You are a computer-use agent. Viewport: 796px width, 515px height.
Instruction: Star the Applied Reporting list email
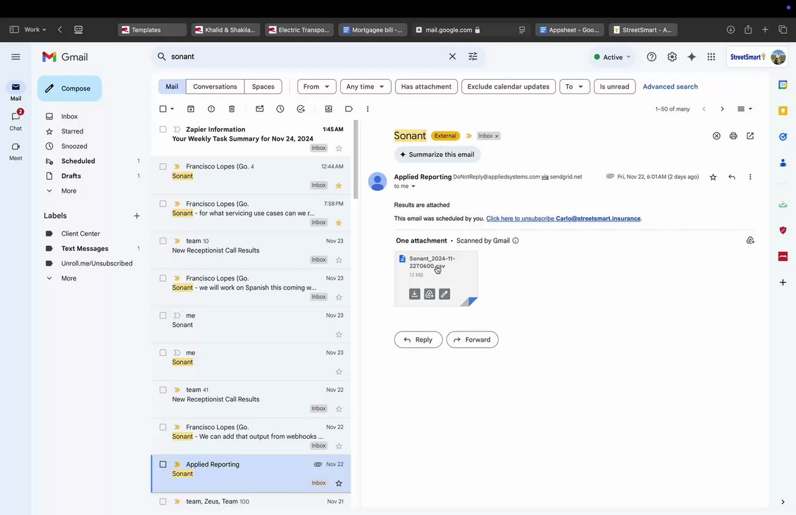[x=339, y=483]
